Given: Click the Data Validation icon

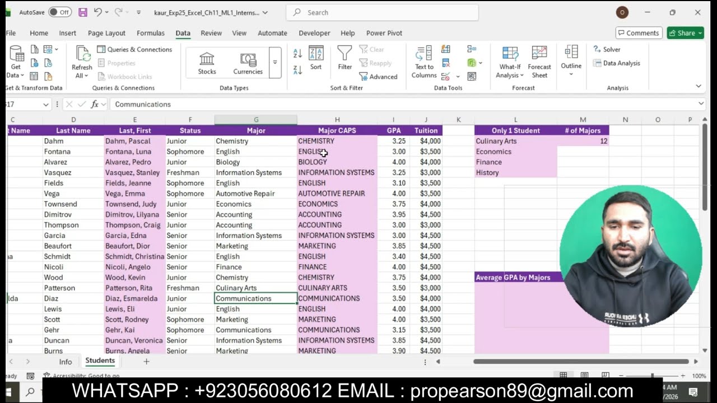Looking at the screenshot, I should [x=446, y=76].
